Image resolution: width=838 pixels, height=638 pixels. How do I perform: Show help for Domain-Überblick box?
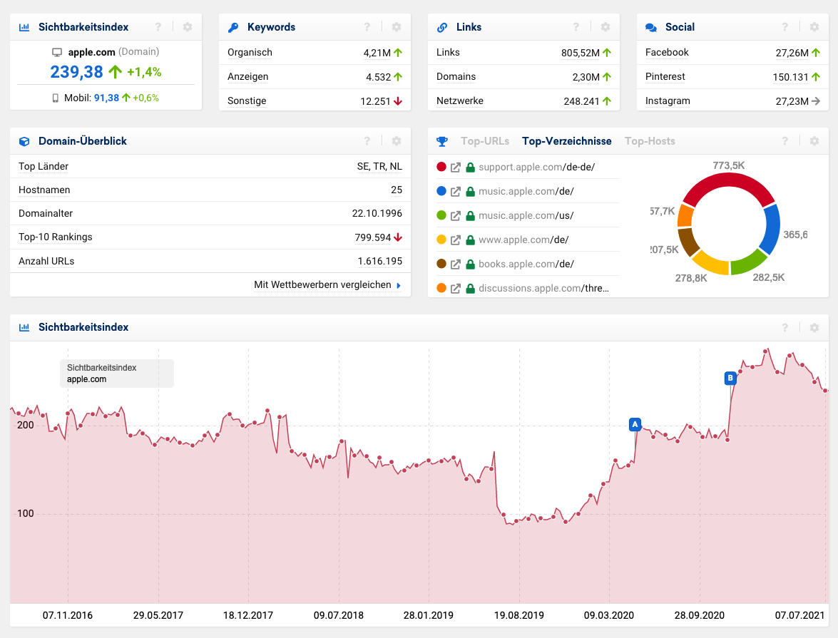367,141
